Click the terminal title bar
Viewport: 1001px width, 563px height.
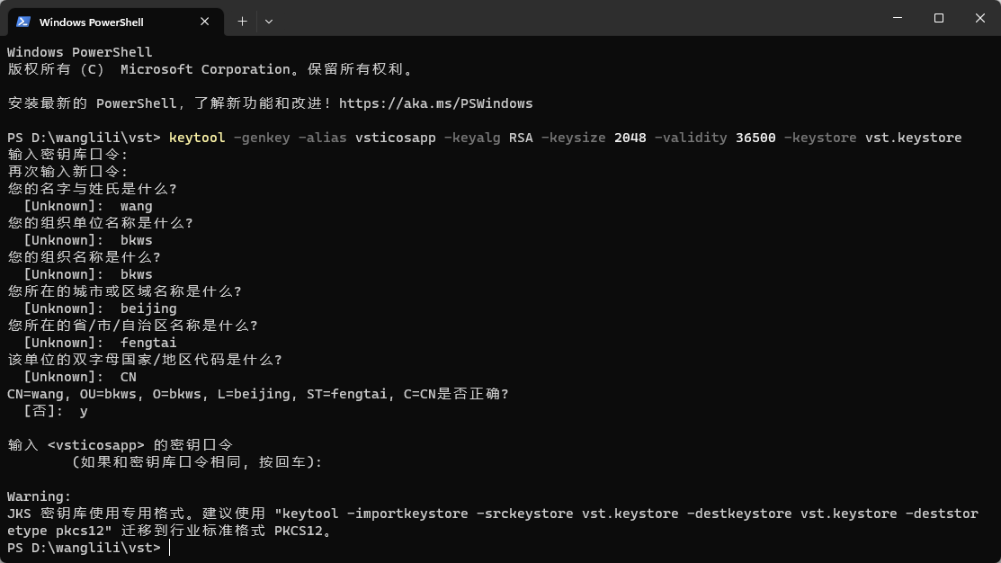point(585,19)
